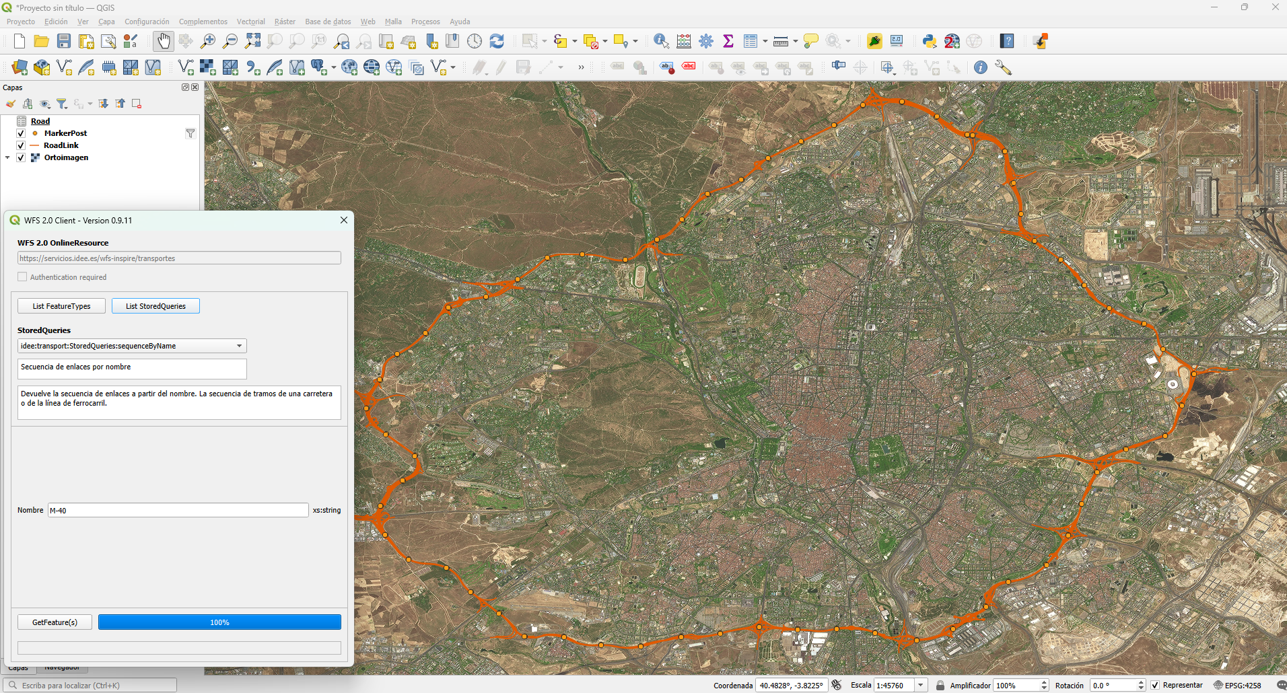The image size is (1287, 693).
Task: Open the Escala scale dropdown
Action: pyautogui.click(x=921, y=686)
